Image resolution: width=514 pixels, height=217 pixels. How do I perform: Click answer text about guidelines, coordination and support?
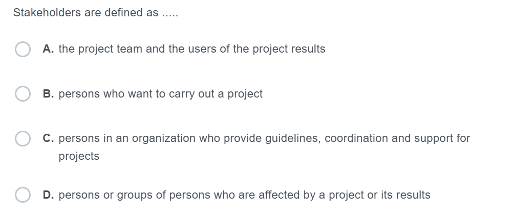tap(264, 138)
